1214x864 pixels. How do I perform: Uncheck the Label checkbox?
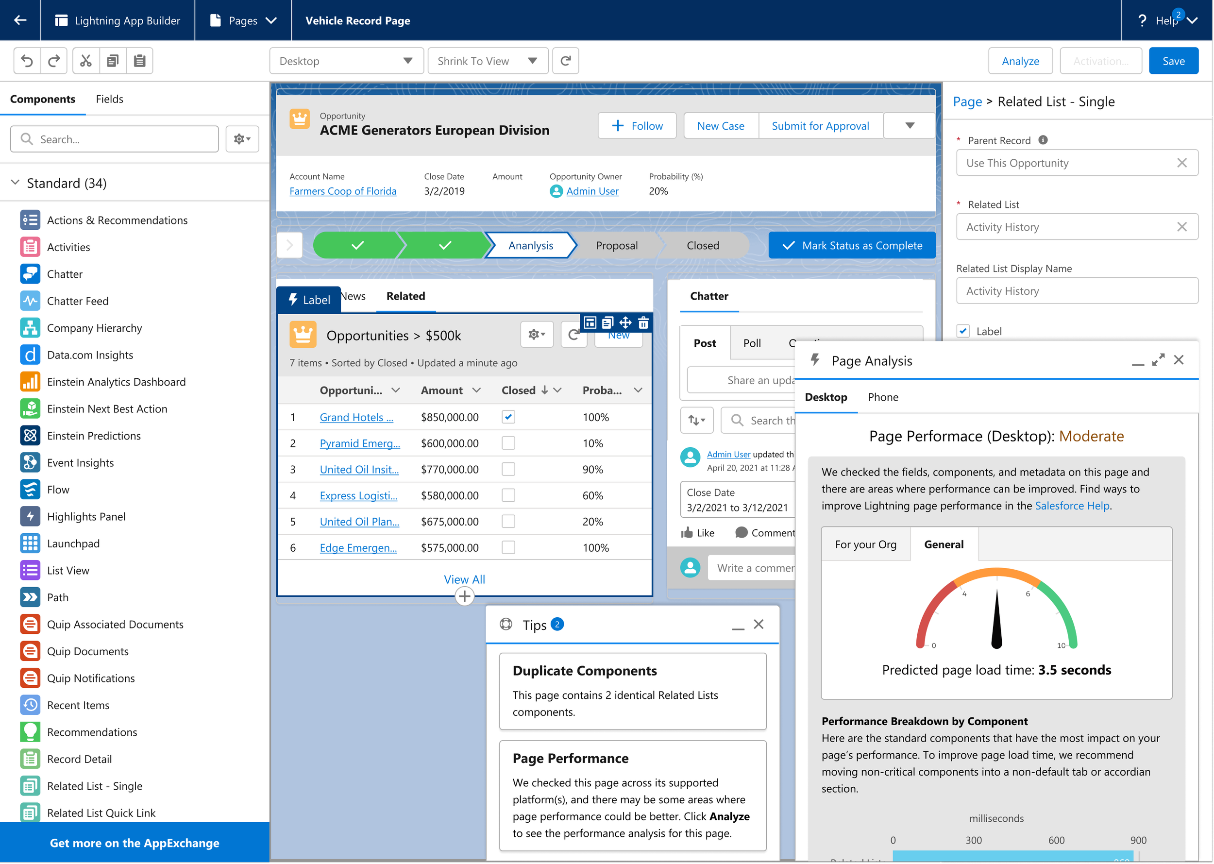tap(963, 331)
